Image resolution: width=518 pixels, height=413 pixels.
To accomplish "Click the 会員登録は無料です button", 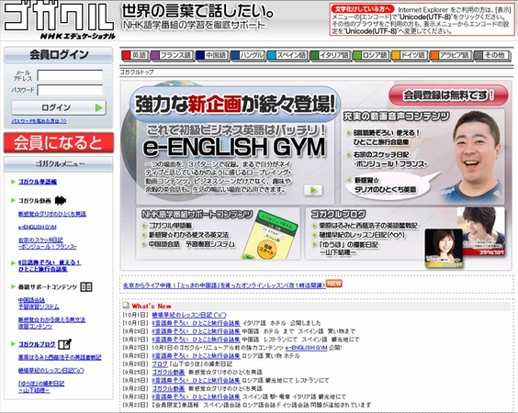I will pos(448,95).
